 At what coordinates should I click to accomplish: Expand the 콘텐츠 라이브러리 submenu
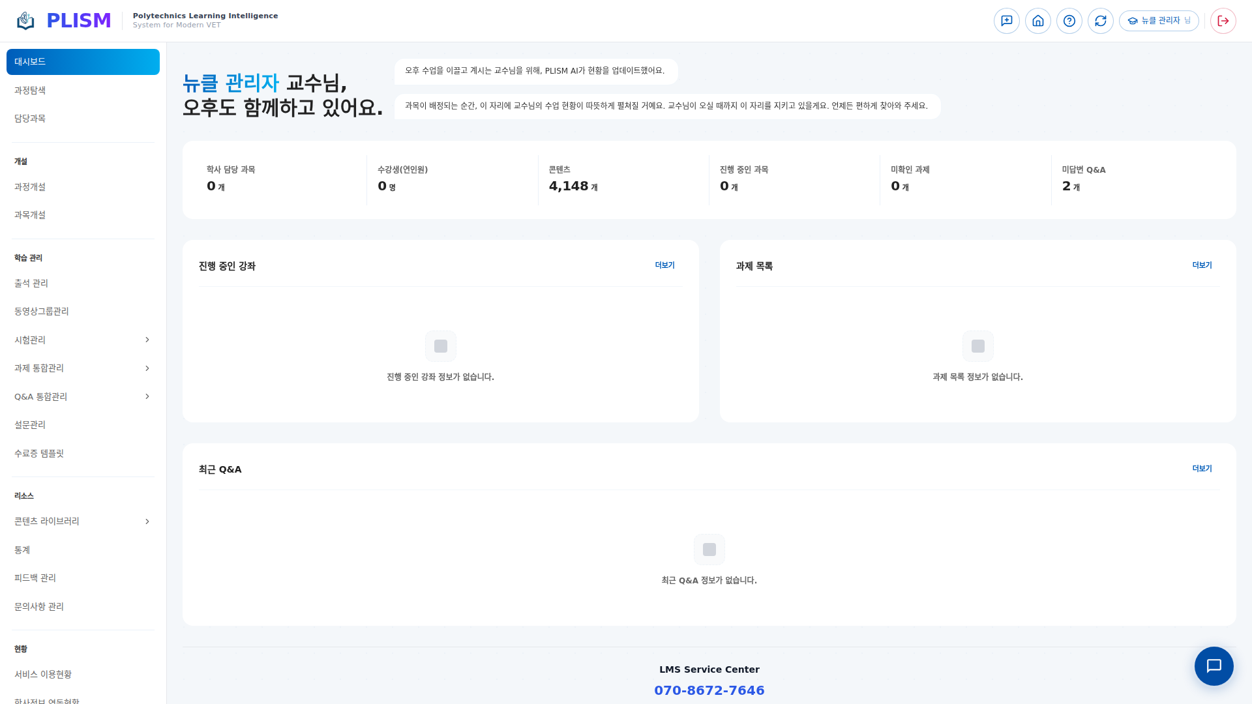click(83, 521)
